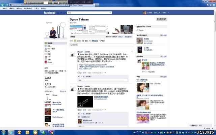Open the Windows Start button
The image size is (216, 135).
click(x=3, y=132)
